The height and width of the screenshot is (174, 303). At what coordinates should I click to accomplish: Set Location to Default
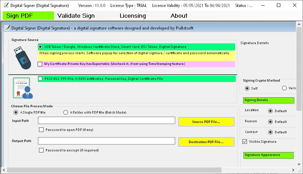(270, 111)
